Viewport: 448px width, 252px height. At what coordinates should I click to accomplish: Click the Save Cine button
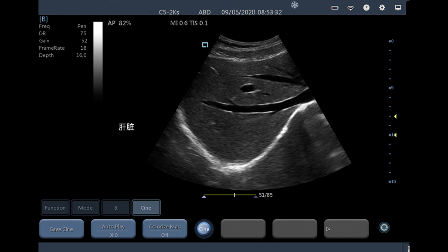[61, 229]
